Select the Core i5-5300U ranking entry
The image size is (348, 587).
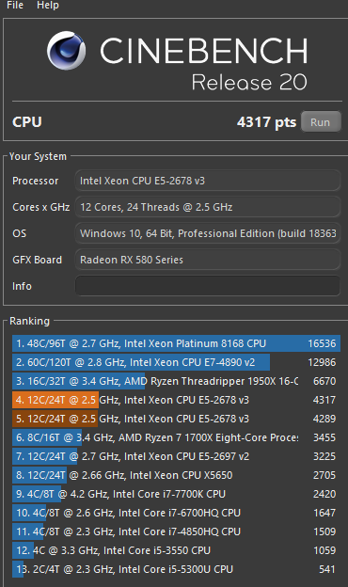point(176,569)
